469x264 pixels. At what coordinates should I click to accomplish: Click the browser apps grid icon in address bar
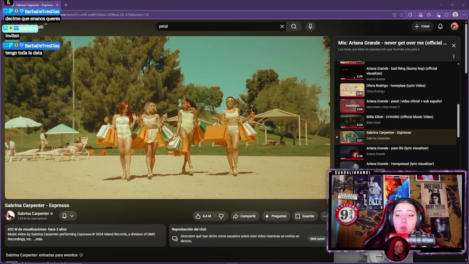[394, 15]
